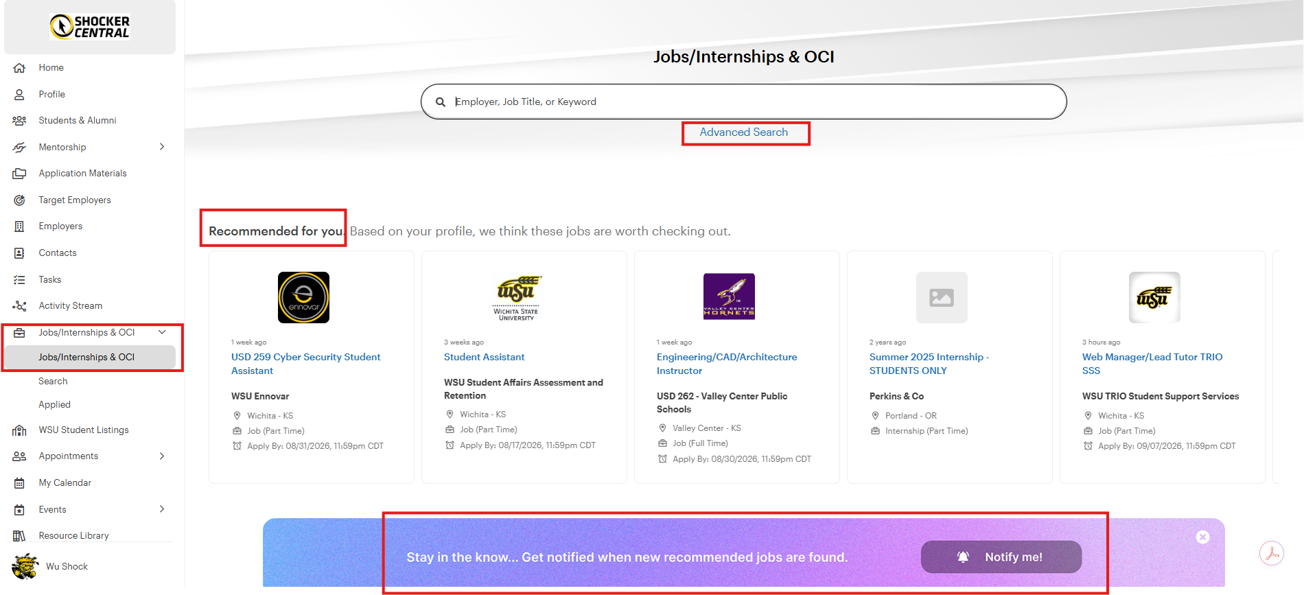Click the Wu Shock mascot avatar
This screenshot has width=1304, height=595.
click(25, 566)
